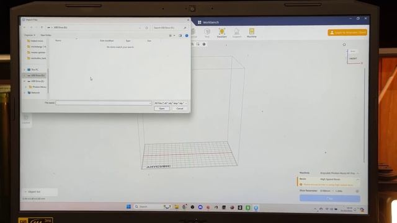Open the Support tool icon
The width and height of the screenshot is (397, 223).
coord(237,33)
